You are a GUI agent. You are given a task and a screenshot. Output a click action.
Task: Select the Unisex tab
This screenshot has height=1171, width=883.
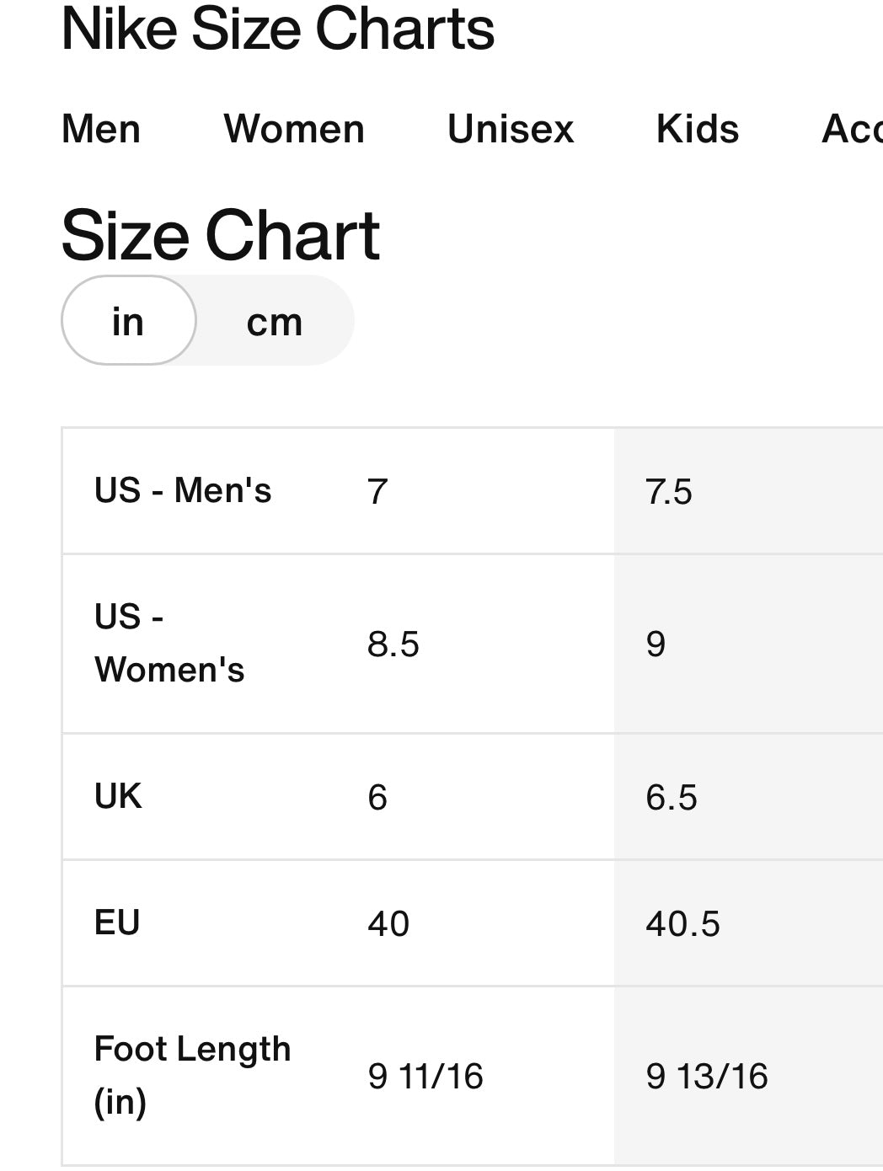tap(511, 130)
